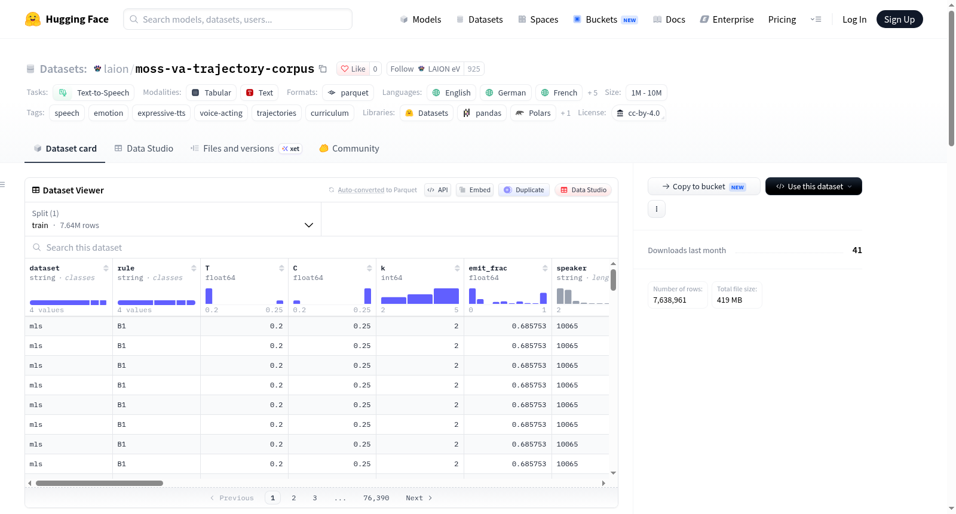Click the trajectories tag
Viewport: 956px width, 514px height.
277,113
